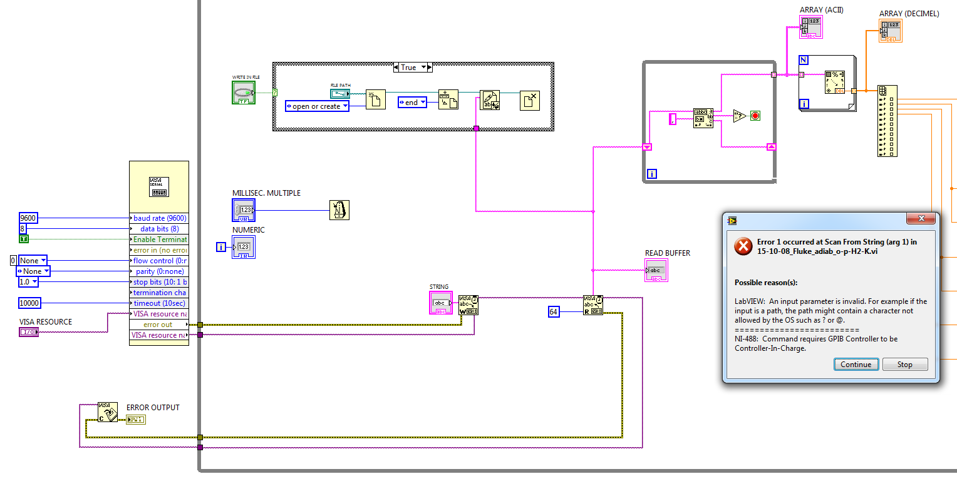Click the FILE PATH control terminal
The width and height of the screenshot is (957, 479).
pos(341,94)
